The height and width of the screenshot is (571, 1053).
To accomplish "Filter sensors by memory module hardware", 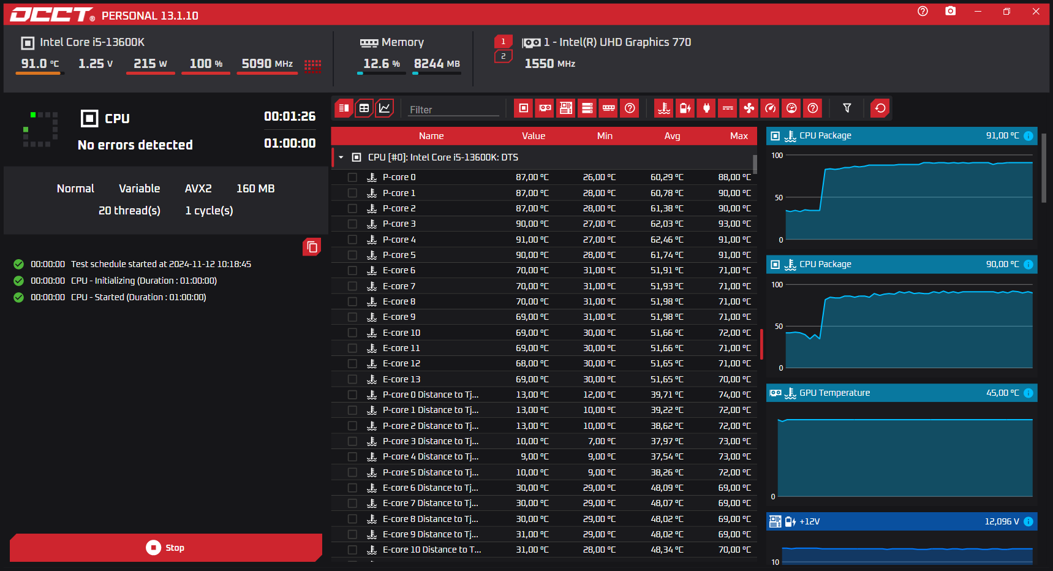I will tap(608, 108).
